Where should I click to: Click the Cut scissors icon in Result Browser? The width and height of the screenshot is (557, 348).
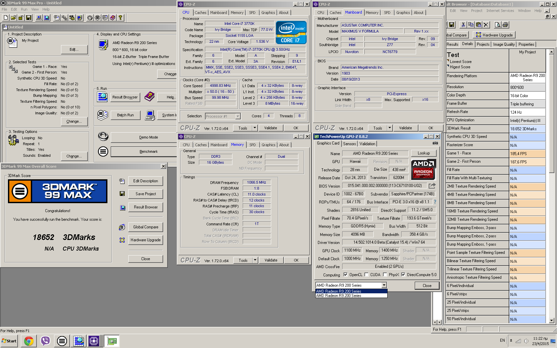(463, 25)
